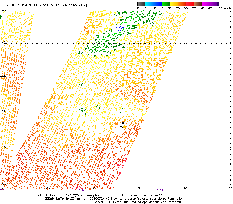Click the chart title 'ASCAT 25KM NOAA Winds 20160724 descending'
Screen dimensions: 233x204
click(x=47, y=5)
